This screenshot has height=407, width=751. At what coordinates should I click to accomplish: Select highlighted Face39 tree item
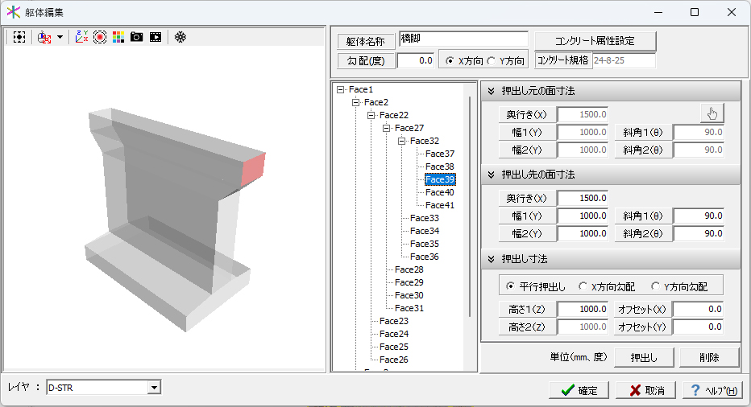(x=440, y=179)
